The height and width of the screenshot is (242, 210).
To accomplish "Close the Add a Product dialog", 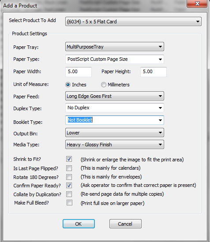I will (197, 4).
